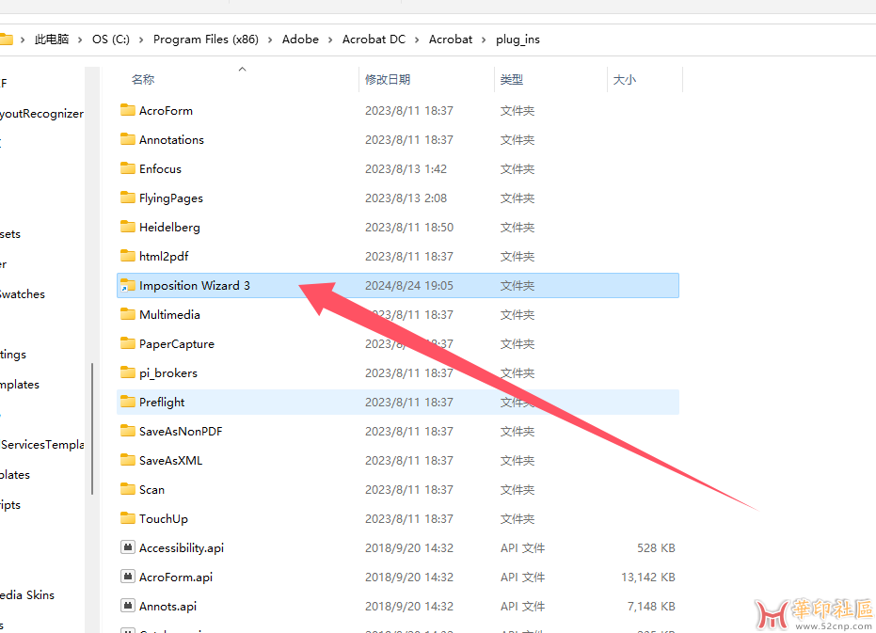Expand chevron before 此电脑 in breadcrumb
This screenshot has width=876, height=633.
click(23, 40)
